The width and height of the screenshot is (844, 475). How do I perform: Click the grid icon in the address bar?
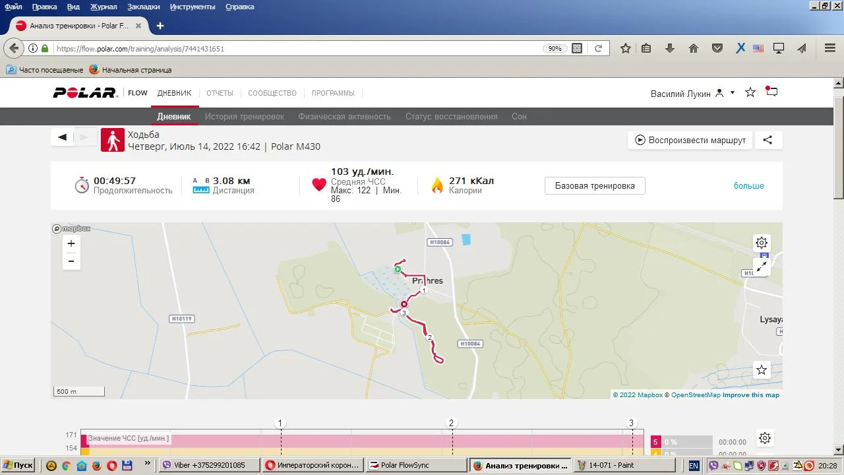577,48
